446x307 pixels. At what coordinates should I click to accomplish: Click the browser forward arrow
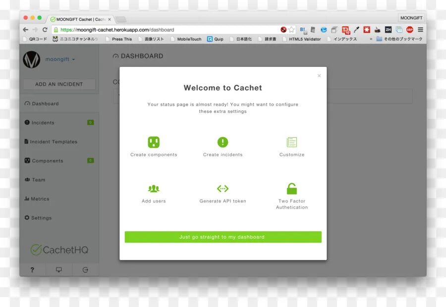coord(35,30)
